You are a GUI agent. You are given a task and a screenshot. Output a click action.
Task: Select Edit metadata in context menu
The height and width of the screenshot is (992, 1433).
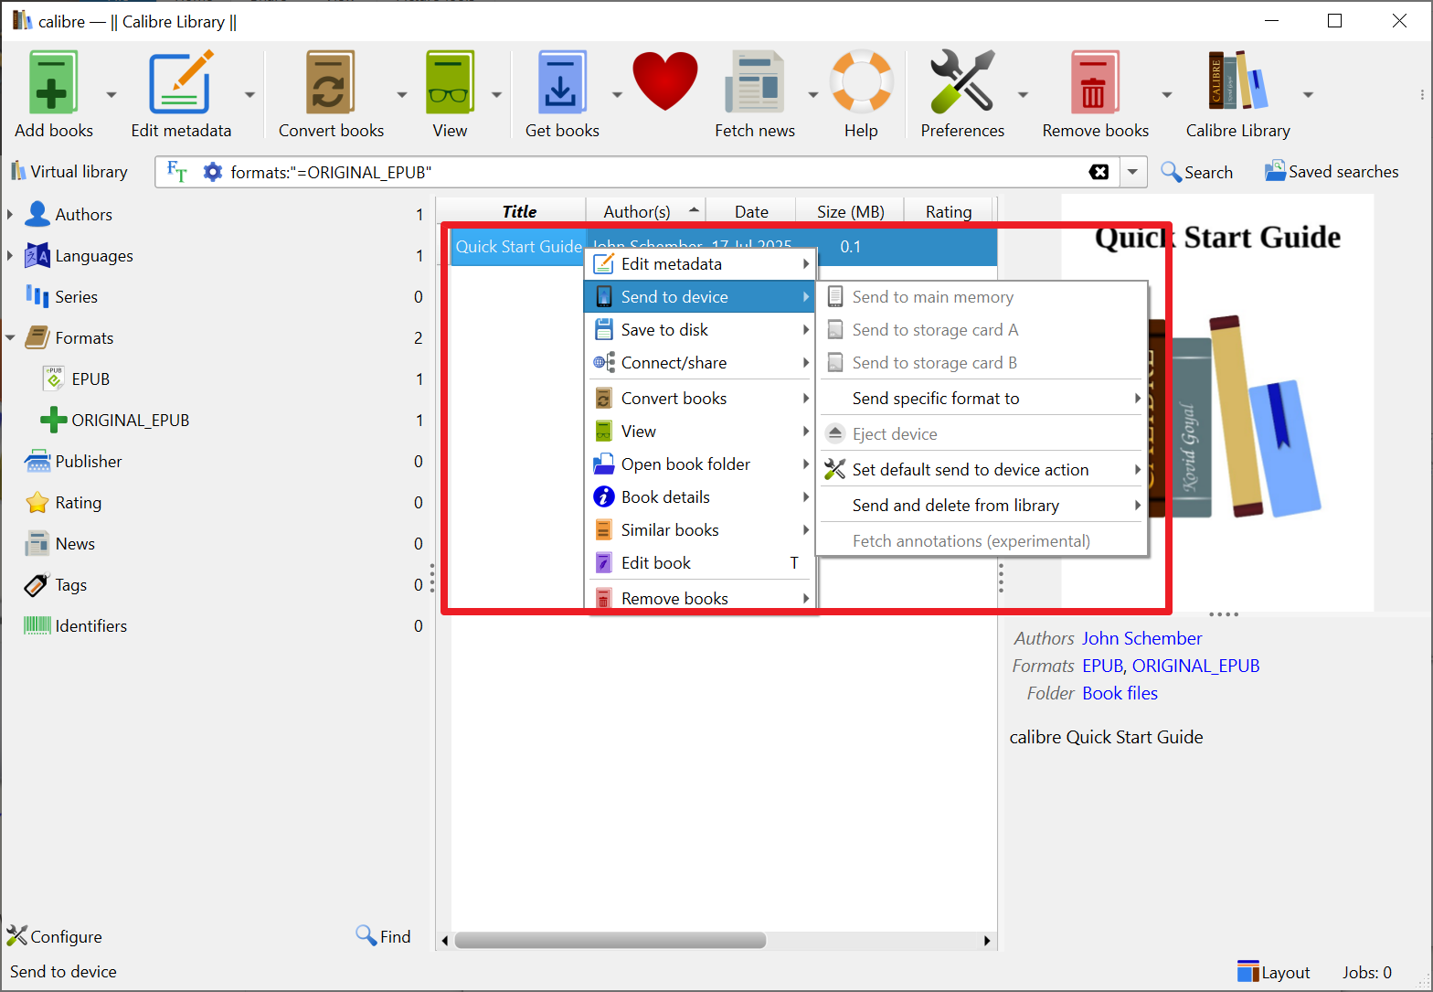point(700,264)
